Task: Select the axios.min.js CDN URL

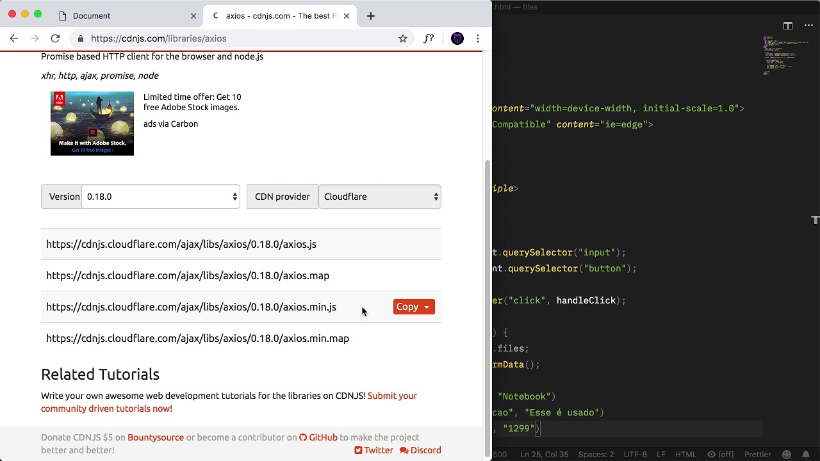Action: (191, 307)
